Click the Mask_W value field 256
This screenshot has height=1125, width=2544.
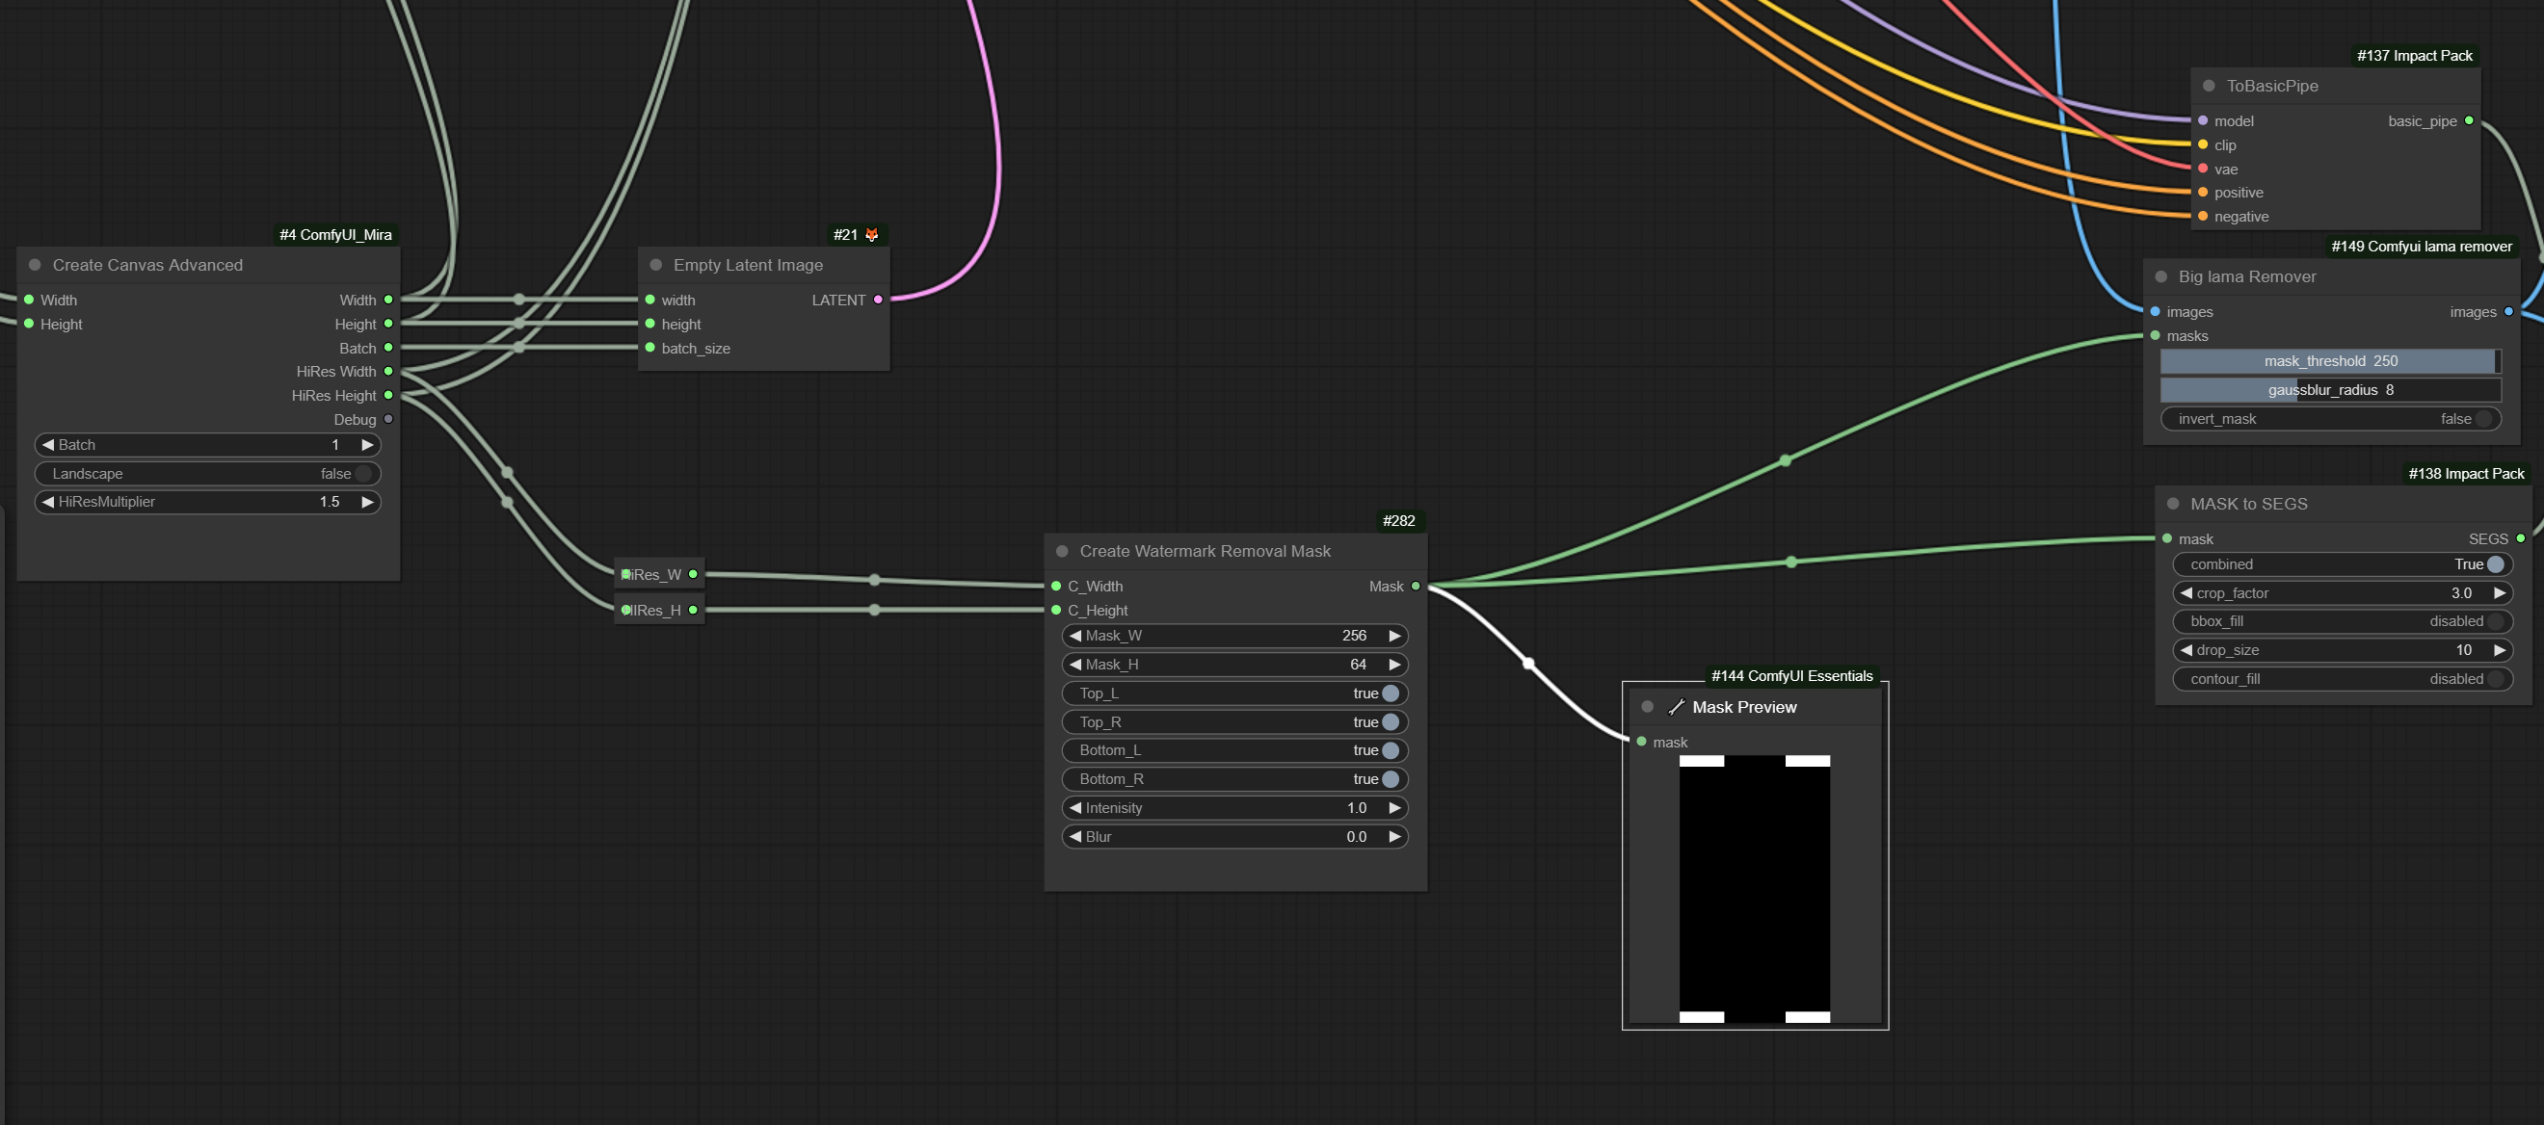click(1354, 636)
